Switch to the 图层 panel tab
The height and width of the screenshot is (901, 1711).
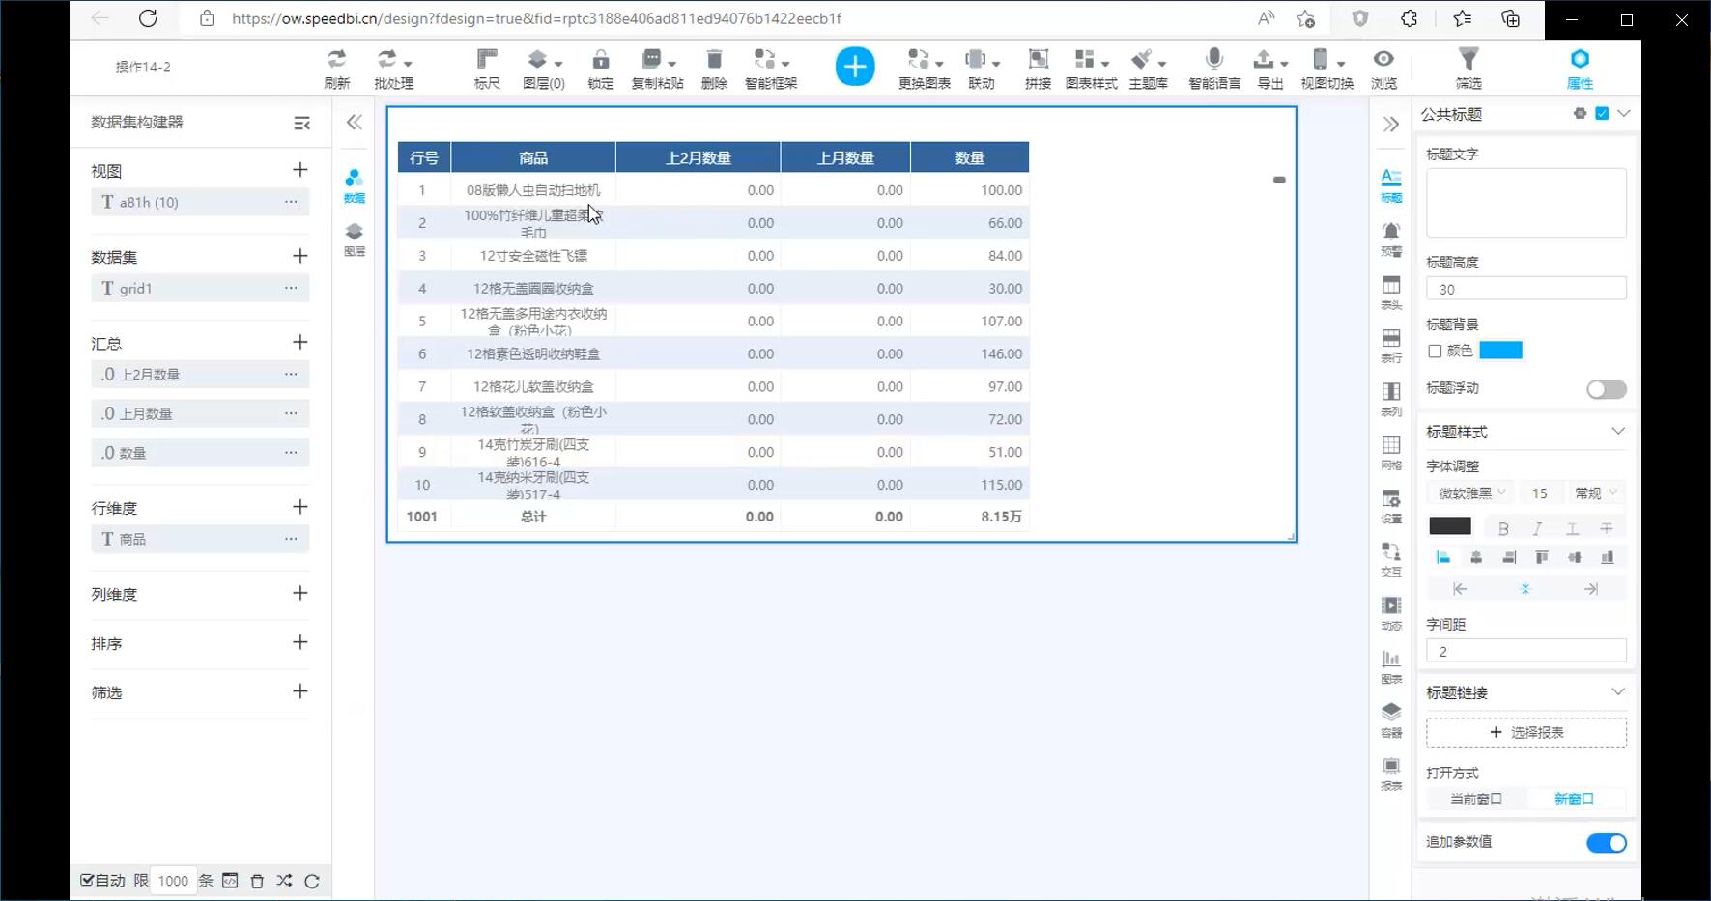coord(355,239)
